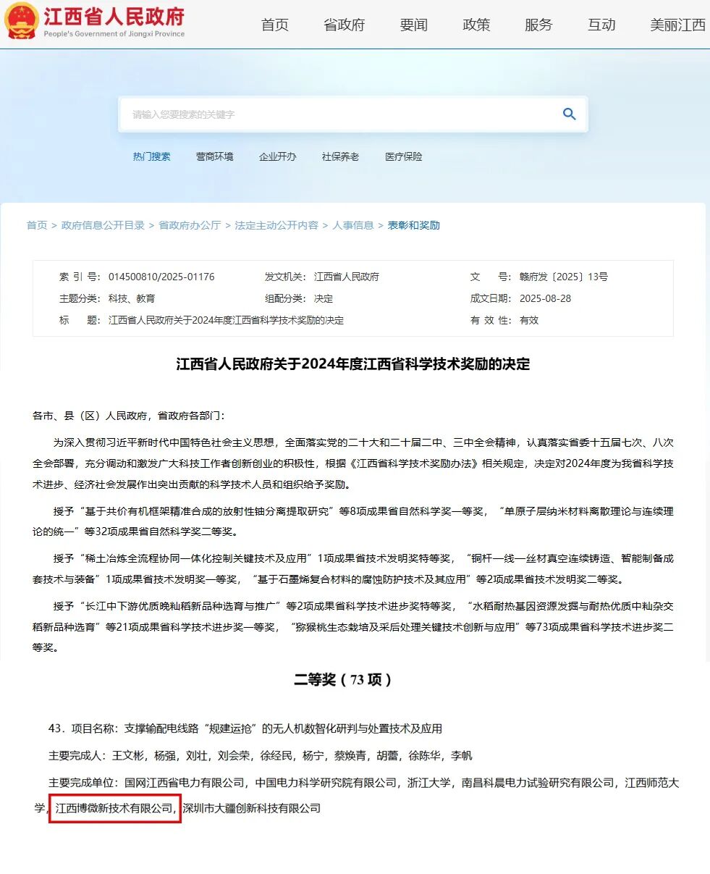Viewport: 710px width, 874px height.
Task: Navigate to 省政府办公厅 via breadcrumb
Action: [x=190, y=225]
